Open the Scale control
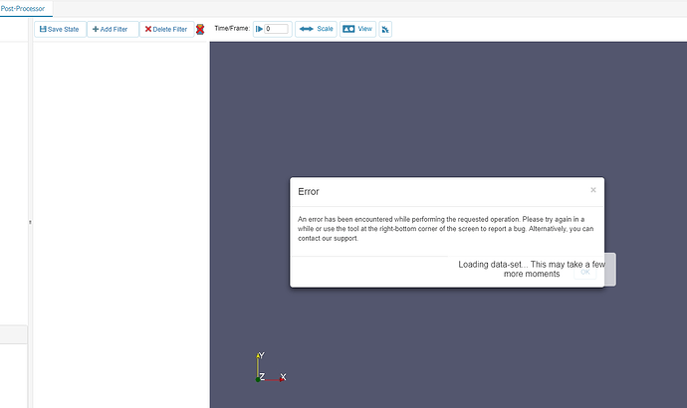687x408 pixels. click(x=316, y=29)
